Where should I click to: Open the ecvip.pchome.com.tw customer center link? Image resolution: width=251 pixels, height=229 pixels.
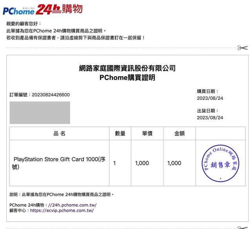62,210
